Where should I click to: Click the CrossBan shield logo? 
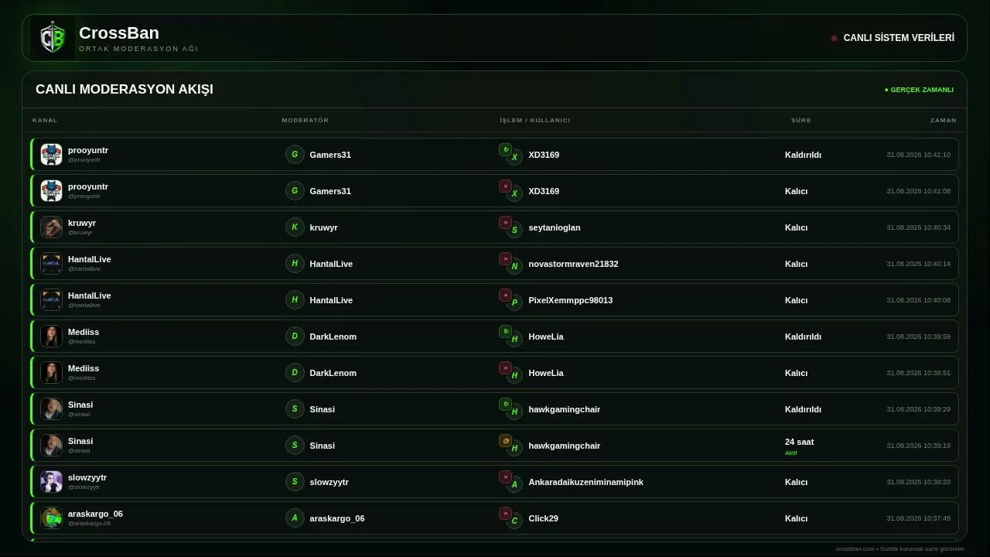(x=53, y=38)
